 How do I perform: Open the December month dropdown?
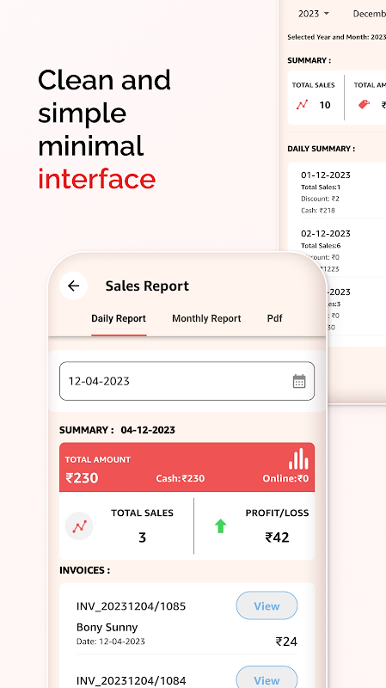coord(370,14)
